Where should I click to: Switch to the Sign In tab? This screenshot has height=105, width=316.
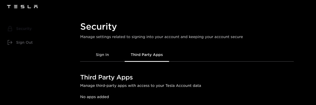pos(102,55)
